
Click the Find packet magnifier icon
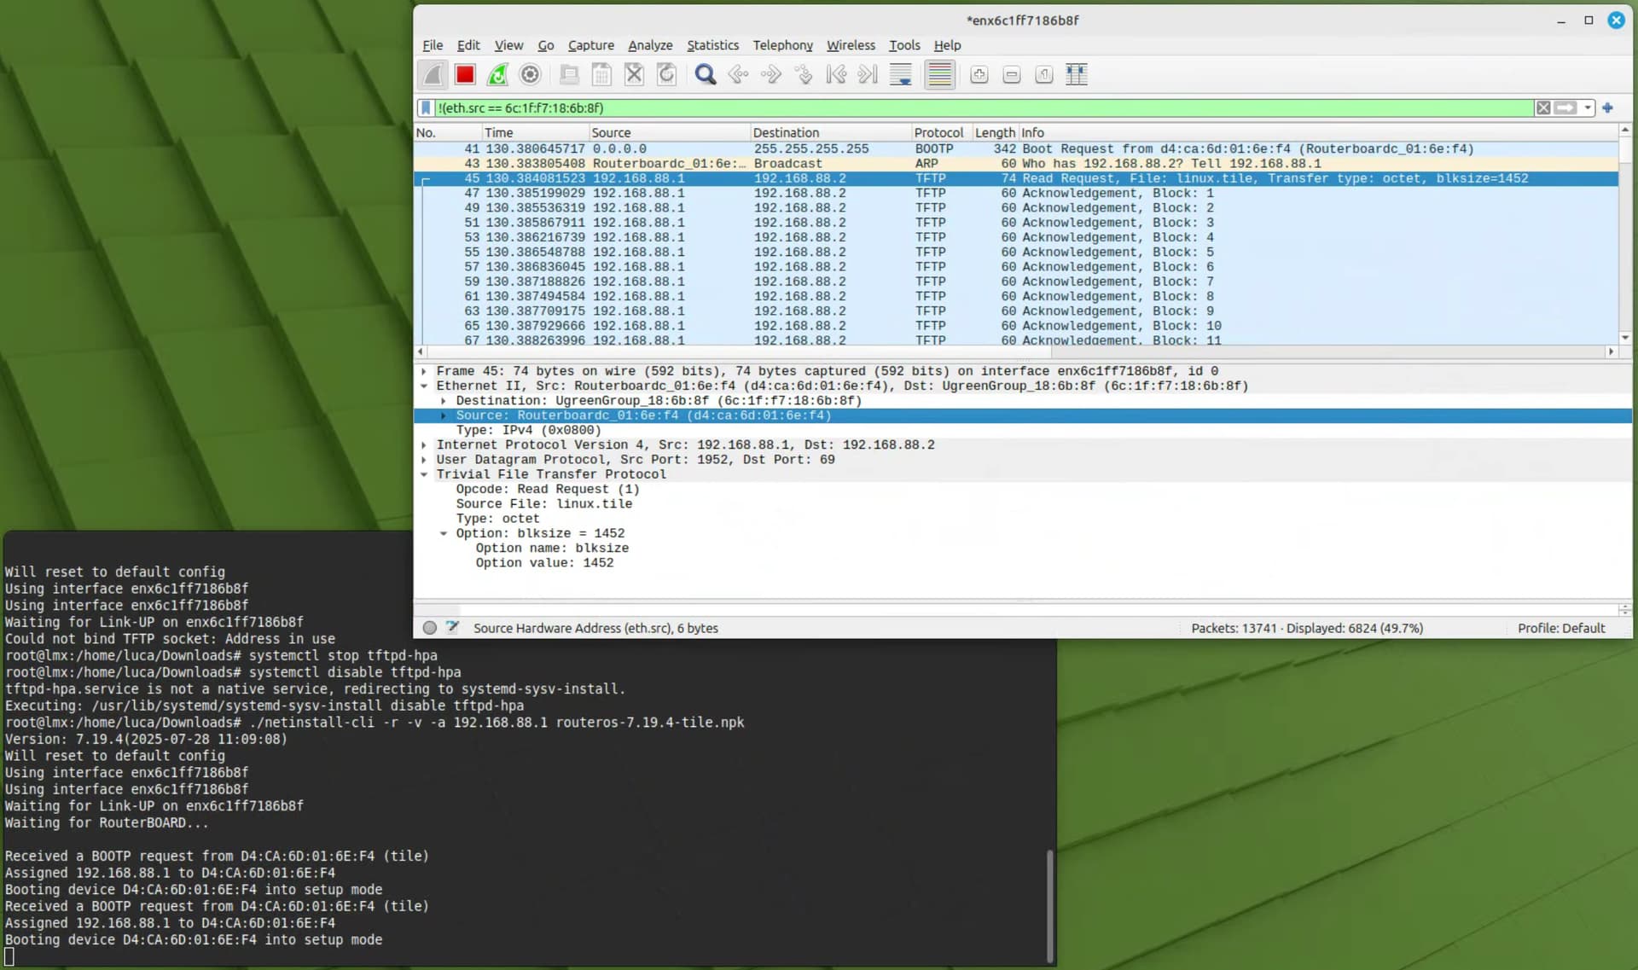[x=705, y=75]
